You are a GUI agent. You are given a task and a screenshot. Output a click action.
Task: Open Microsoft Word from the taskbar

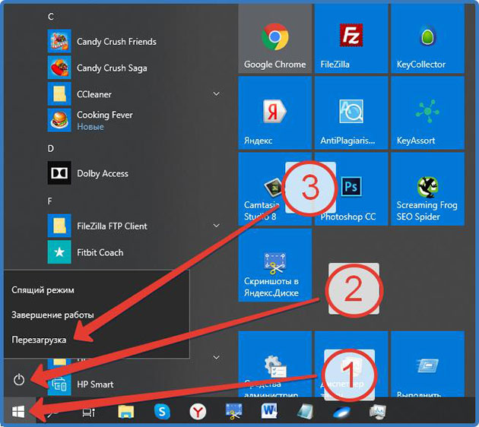[269, 411]
